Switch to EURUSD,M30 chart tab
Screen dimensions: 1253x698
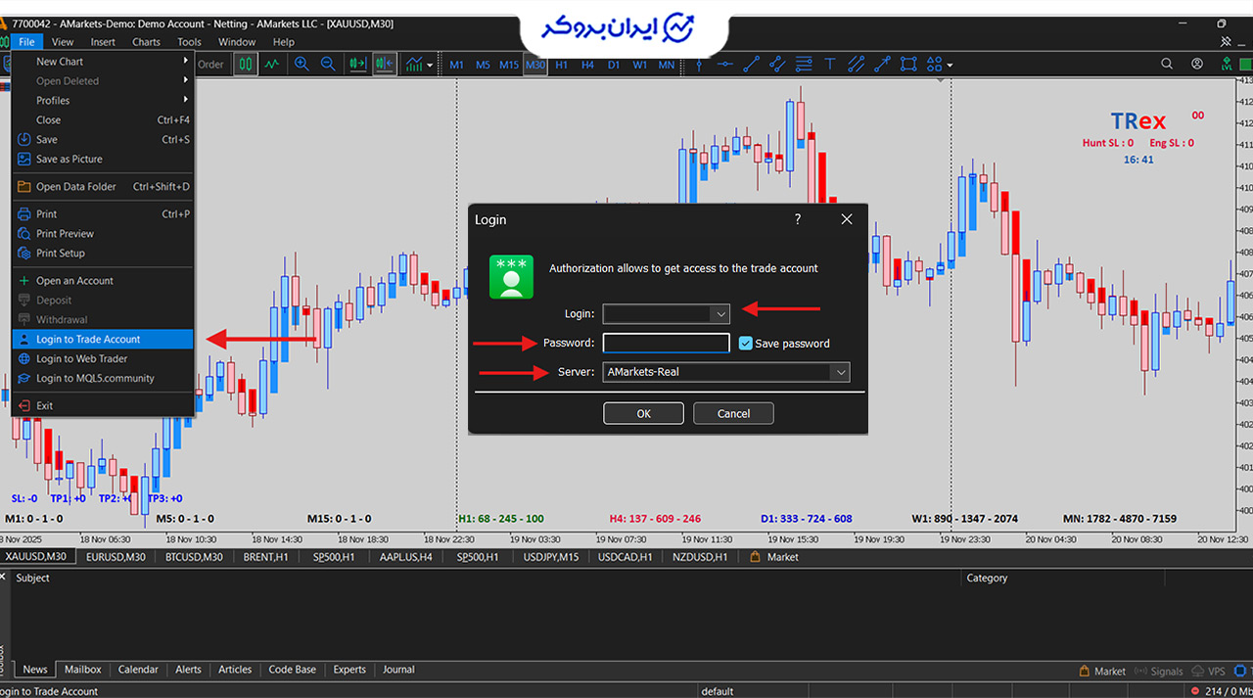pos(116,557)
